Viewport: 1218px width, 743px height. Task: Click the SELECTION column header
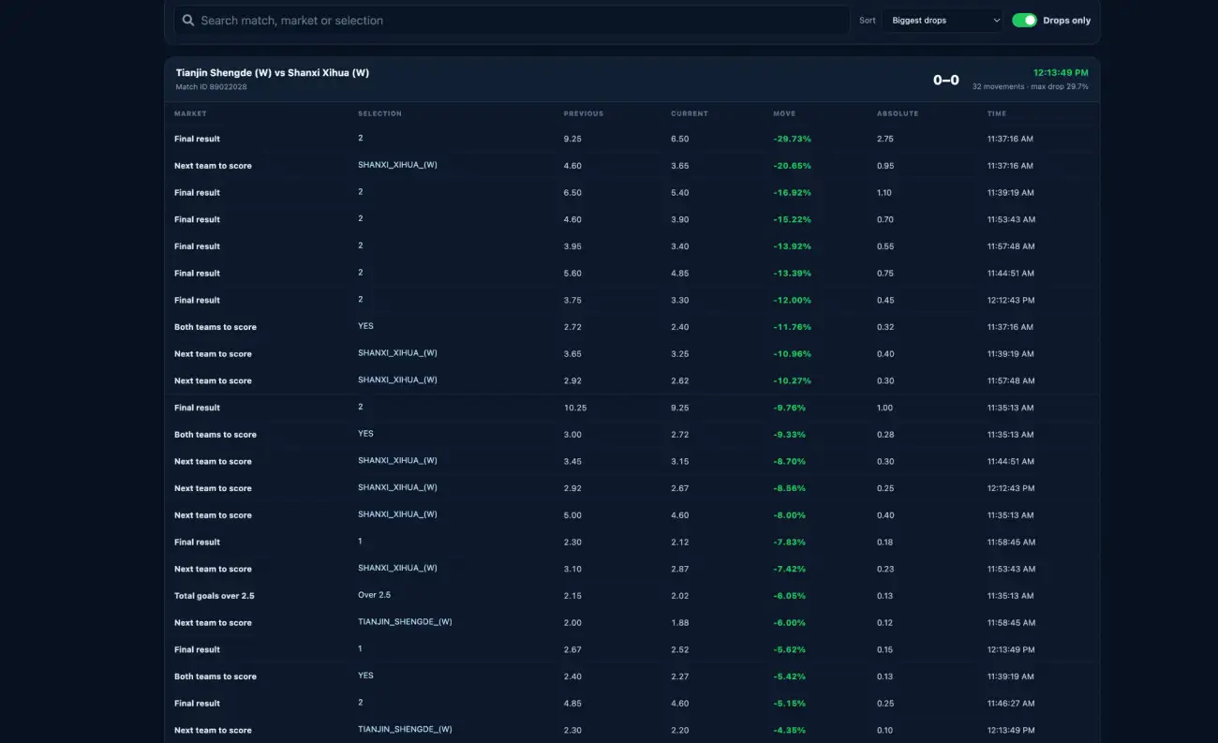(x=379, y=113)
